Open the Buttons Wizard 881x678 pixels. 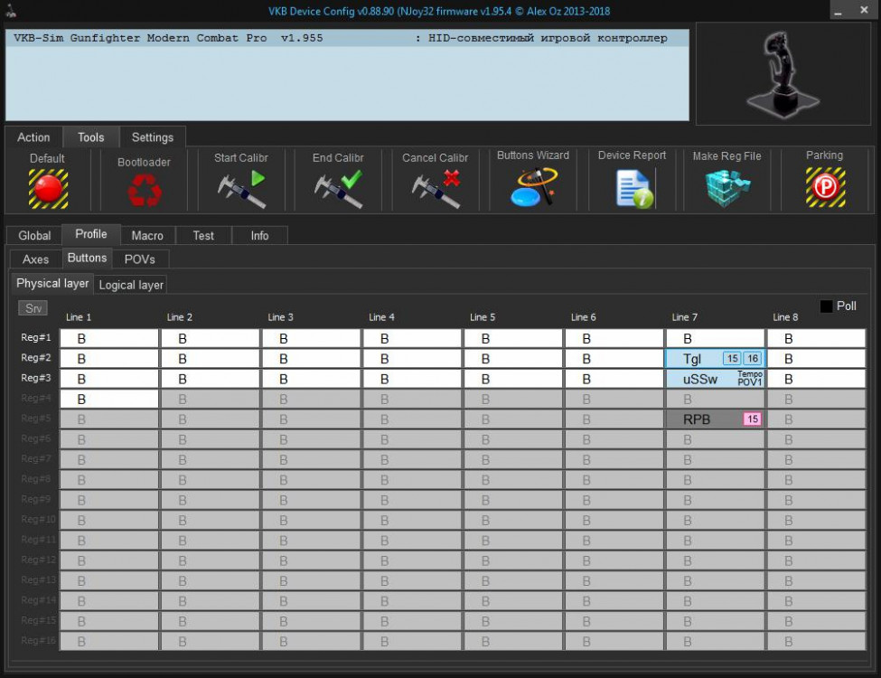click(533, 188)
